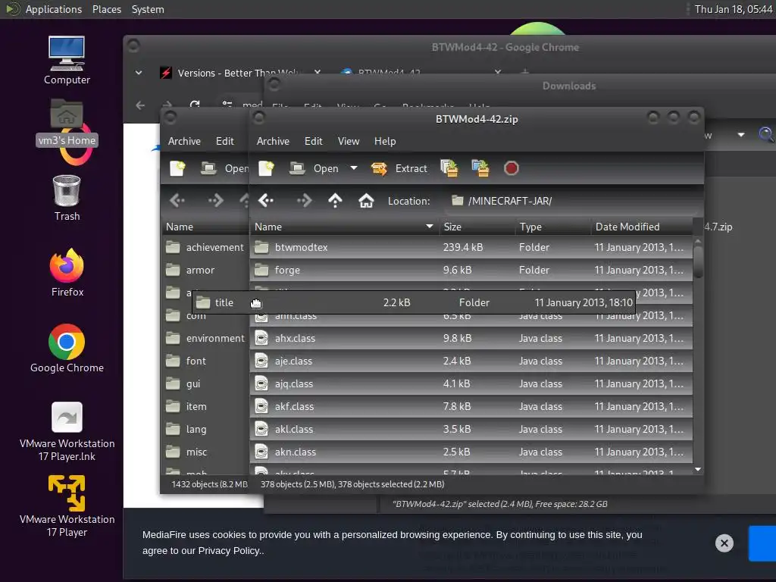Screen dimensions: 776x582
Task: Sort by Size column header
Action: click(477, 227)
